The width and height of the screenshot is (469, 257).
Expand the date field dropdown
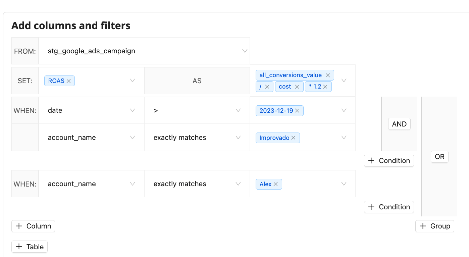coord(133,110)
